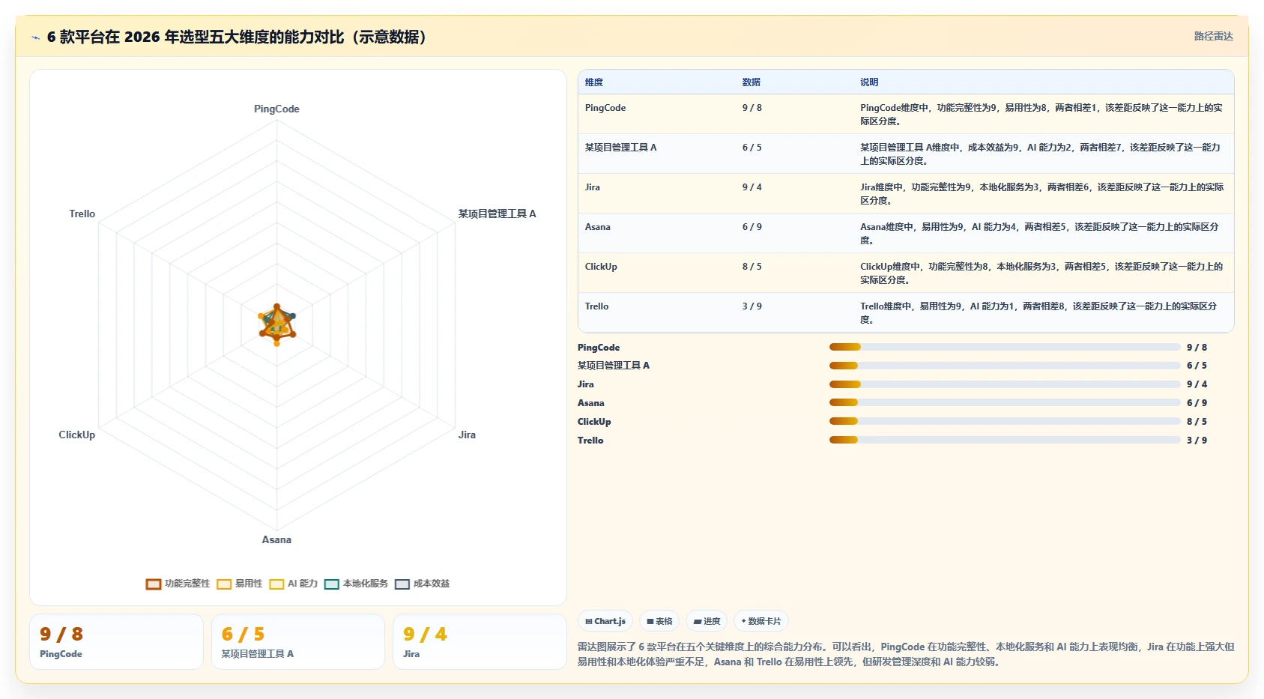The width and height of the screenshot is (1264, 699).
Task: Click the radar data polygon at chart center
Action: (x=276, y=324)
